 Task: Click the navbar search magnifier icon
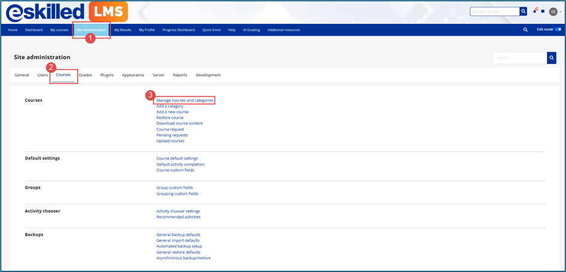[x=525, y=29]
